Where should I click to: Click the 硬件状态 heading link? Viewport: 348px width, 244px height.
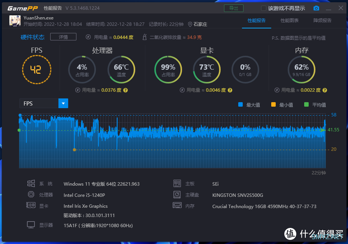pyautogui.click(x=33, y=37)
